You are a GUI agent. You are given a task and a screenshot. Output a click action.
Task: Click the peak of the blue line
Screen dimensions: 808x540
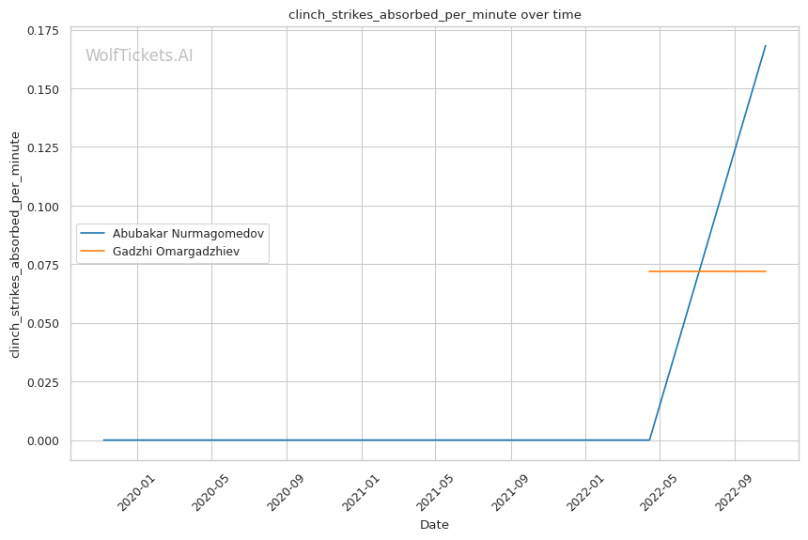click(765, 46)
